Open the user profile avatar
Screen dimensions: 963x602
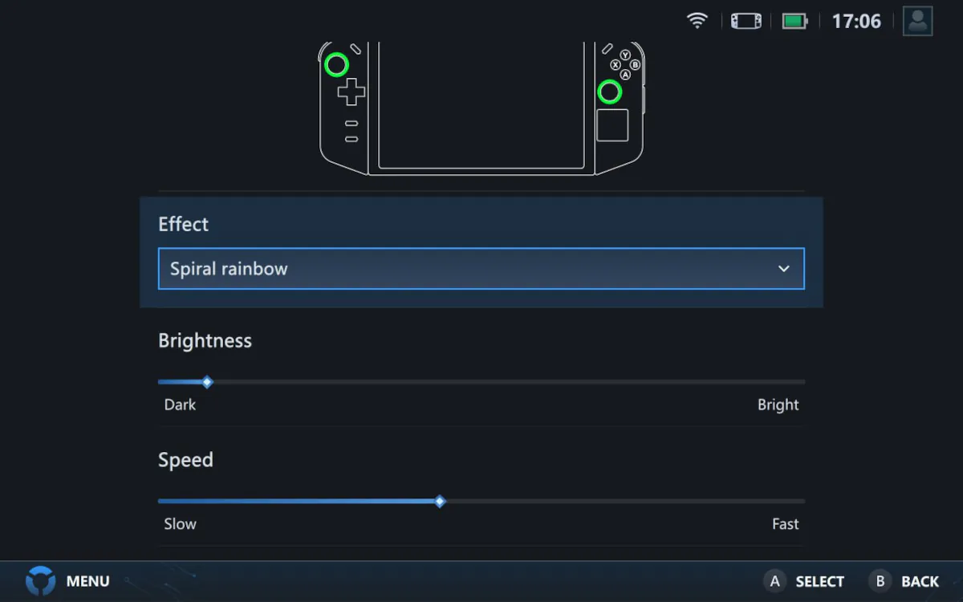pos(917,21)
